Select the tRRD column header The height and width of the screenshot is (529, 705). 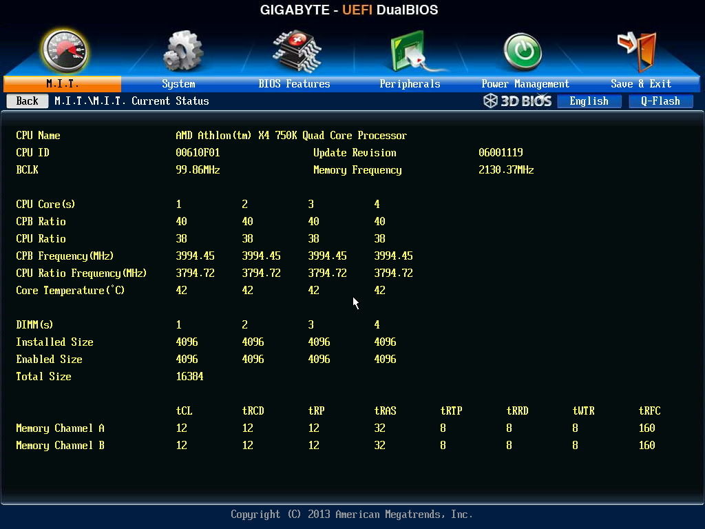tap(518, 411)
